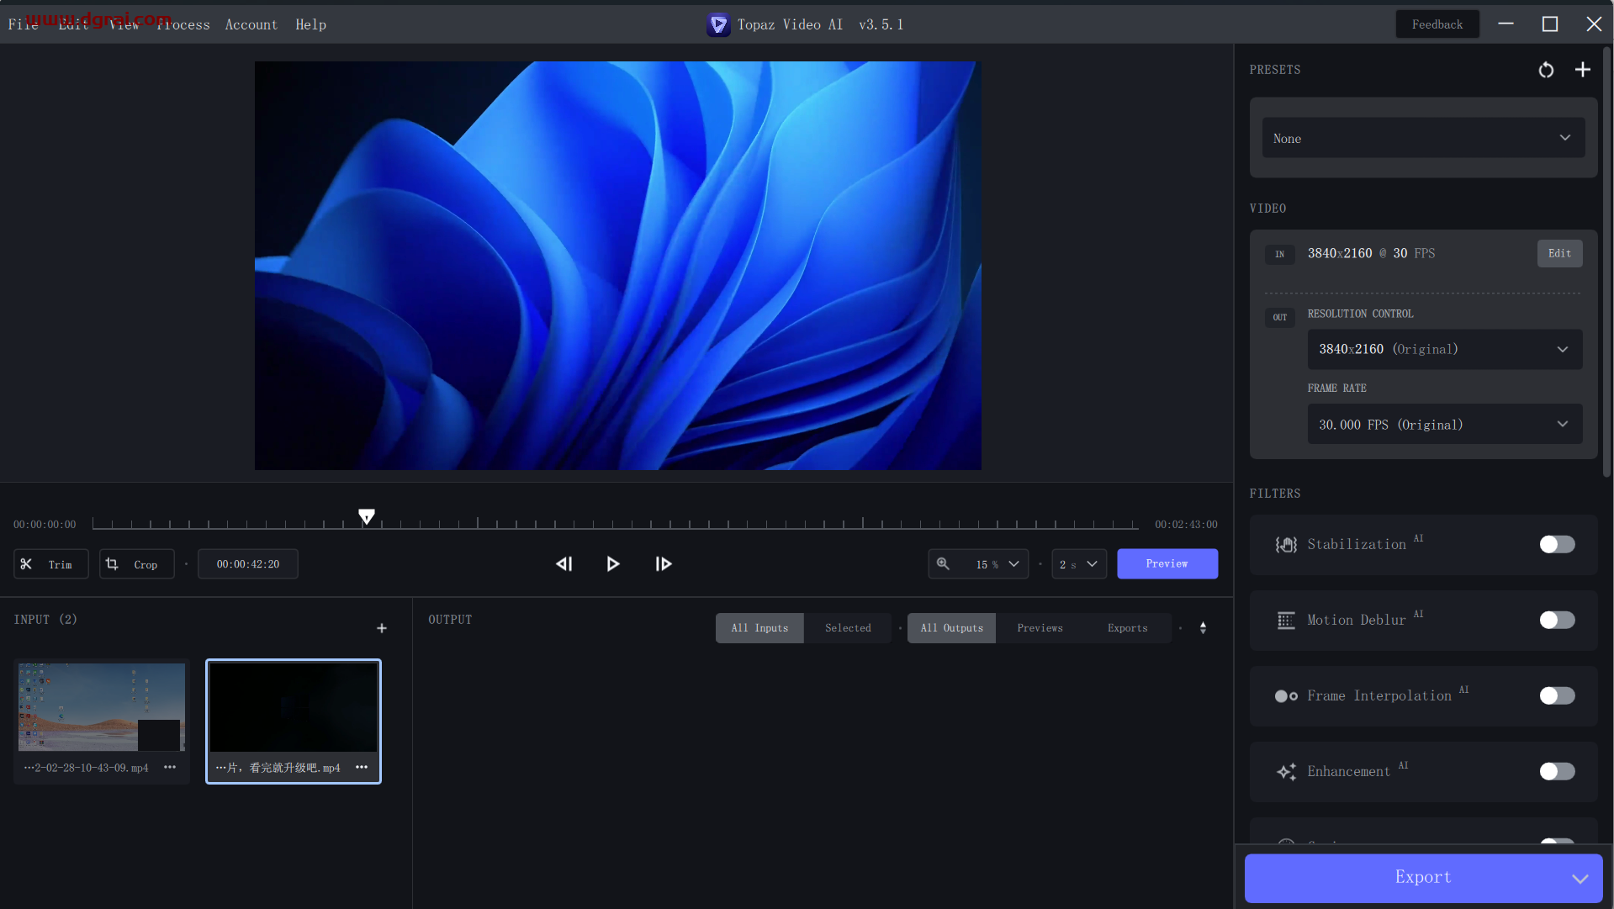Screen dimensions: 1614x909
Task: Click the Crop tool button
Action: 136,563
